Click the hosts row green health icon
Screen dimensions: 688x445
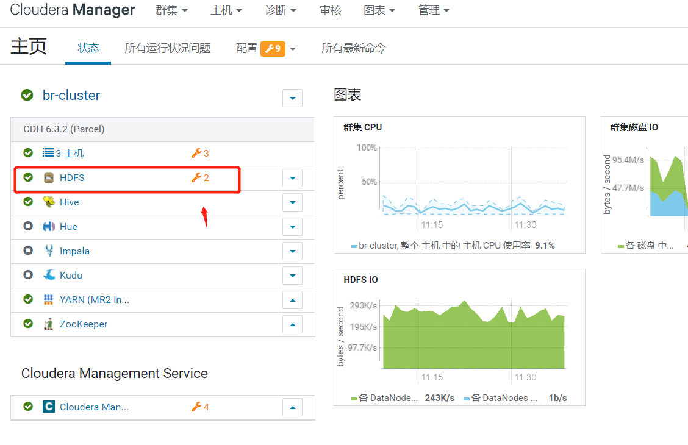tap(28, 152)
